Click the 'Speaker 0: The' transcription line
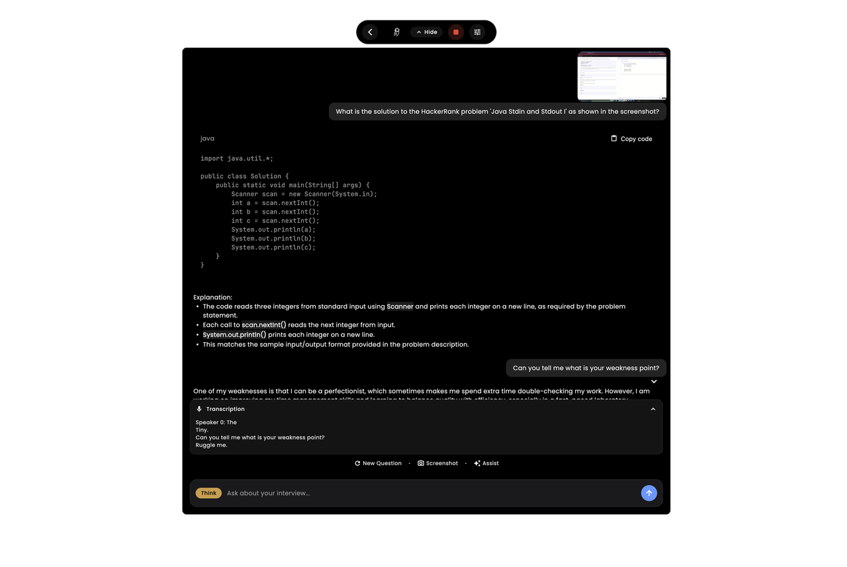847x567 pixels. point(216,422)
